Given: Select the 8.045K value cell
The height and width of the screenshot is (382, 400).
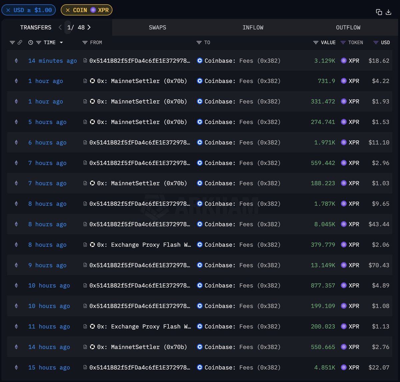Looking at the screenshot, I should pos(325,224).
